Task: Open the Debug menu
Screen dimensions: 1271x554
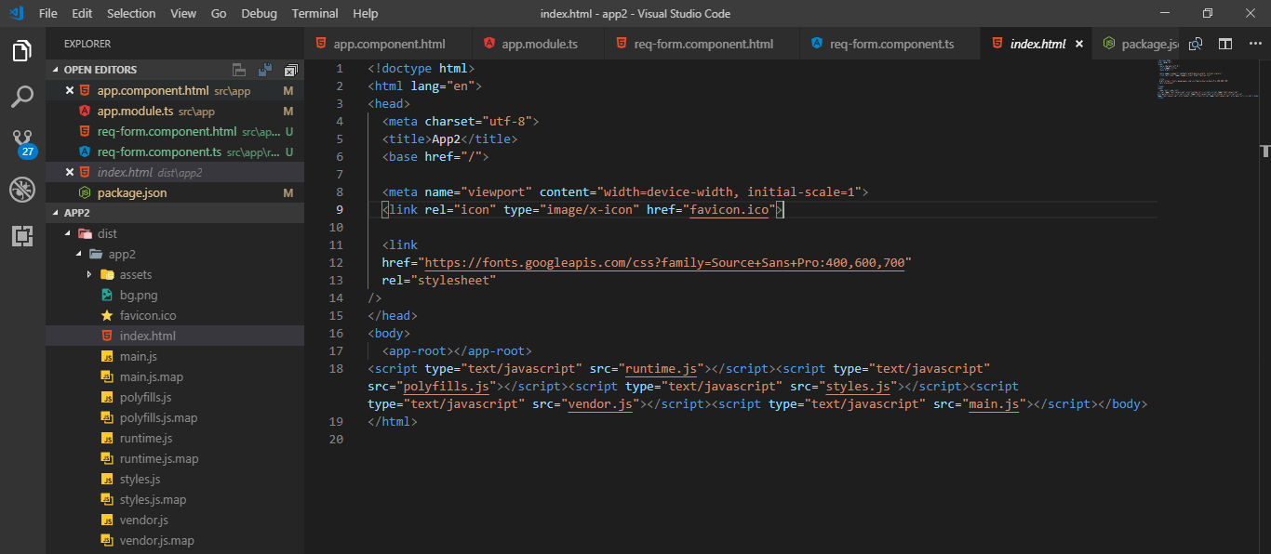Action: tap(259, 13)
